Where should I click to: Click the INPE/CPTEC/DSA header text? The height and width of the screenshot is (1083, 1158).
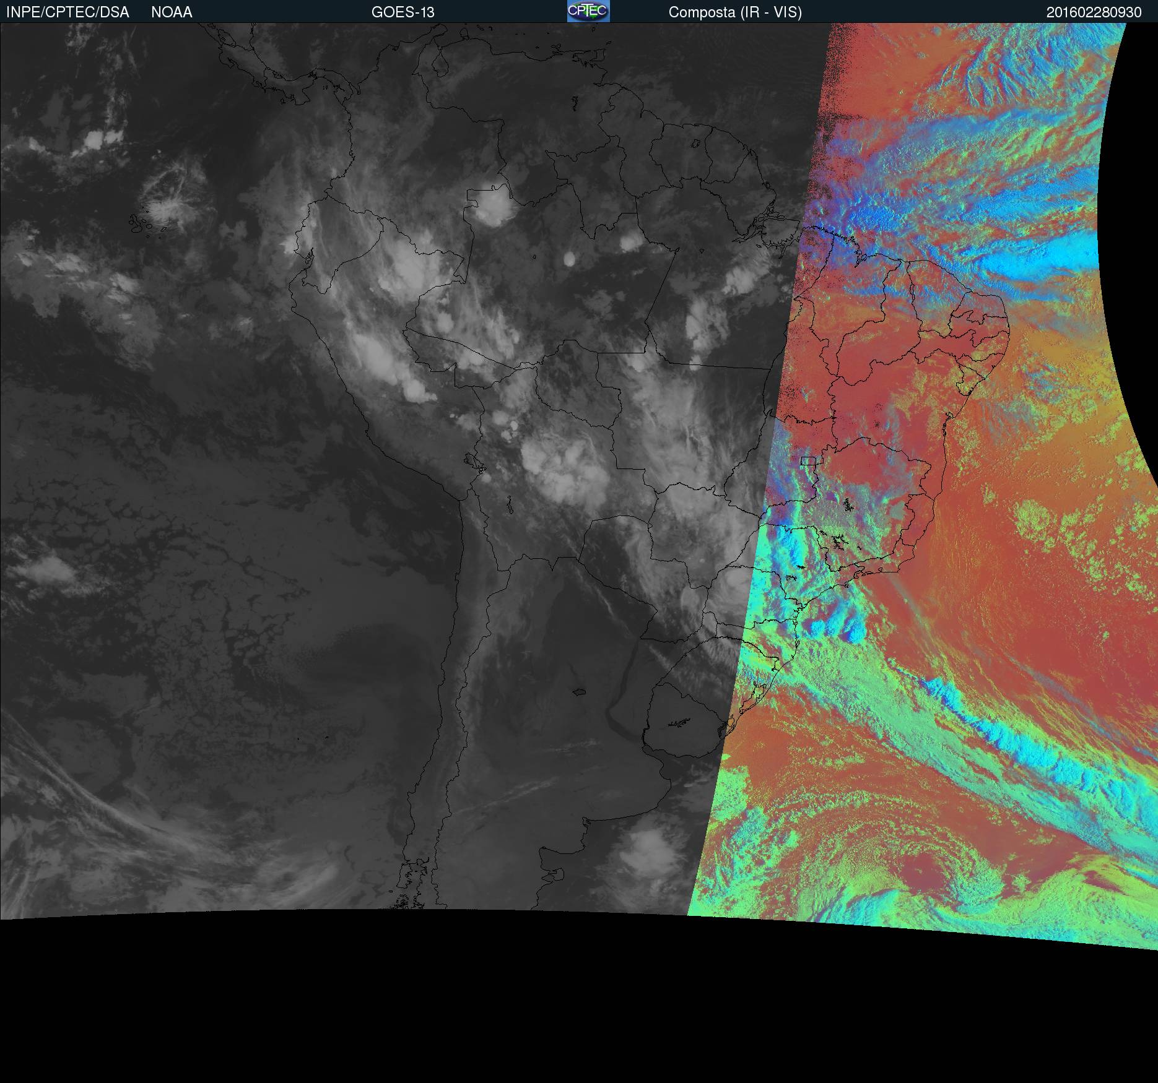(67, 12)
